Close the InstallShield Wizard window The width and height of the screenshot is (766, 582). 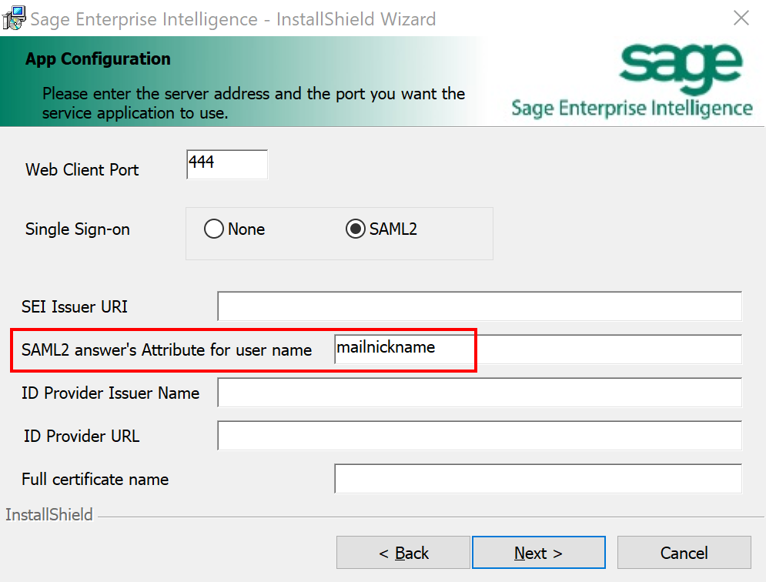coord(741,18)
